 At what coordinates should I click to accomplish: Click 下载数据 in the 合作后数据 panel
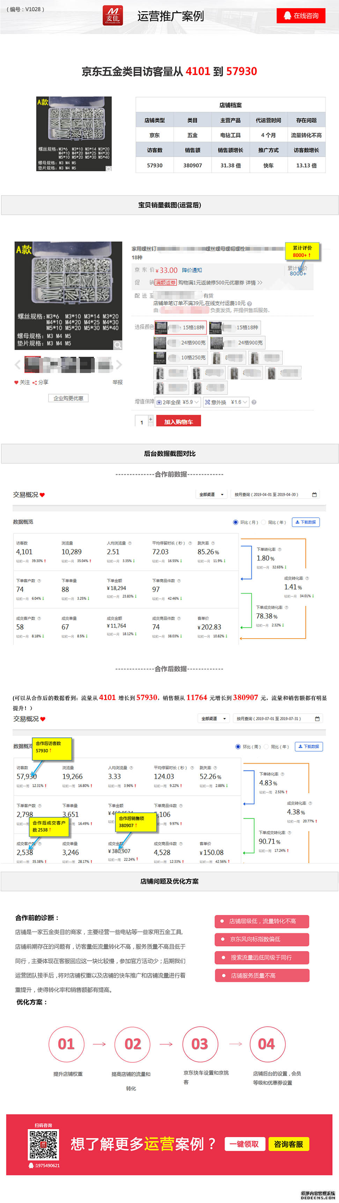[x=309, y=747]
